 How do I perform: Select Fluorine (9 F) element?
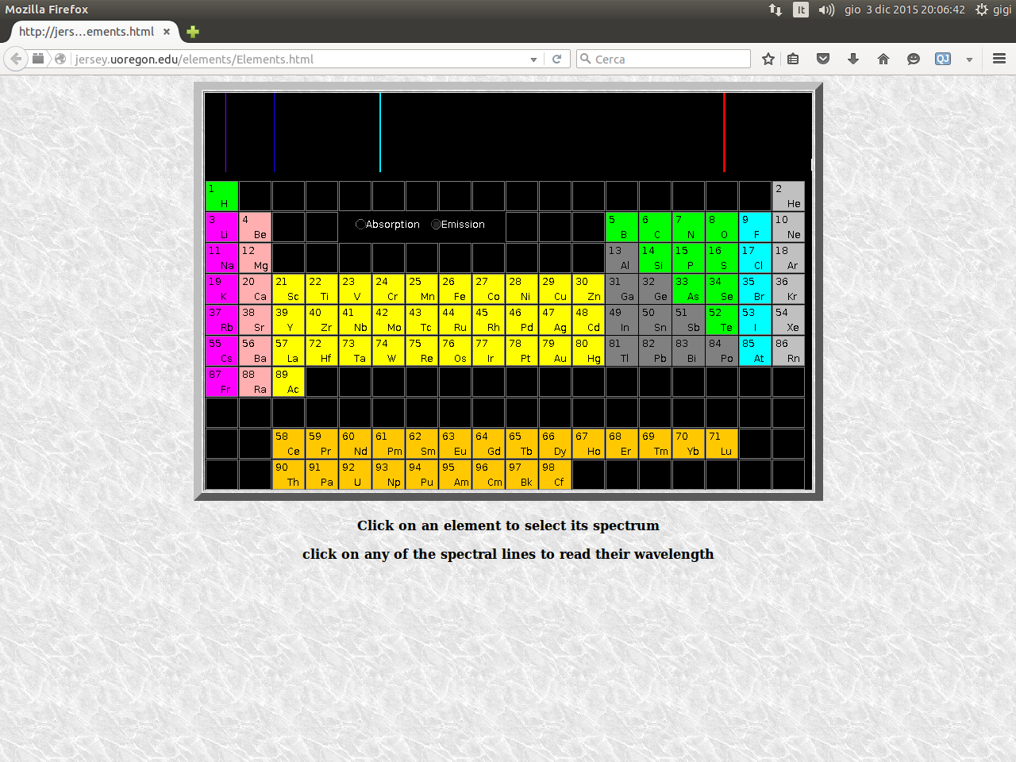click(756, 227)
